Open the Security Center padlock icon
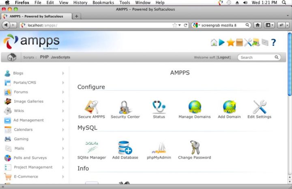The height and width of the screenshot is (189, 292). [125, 108]
